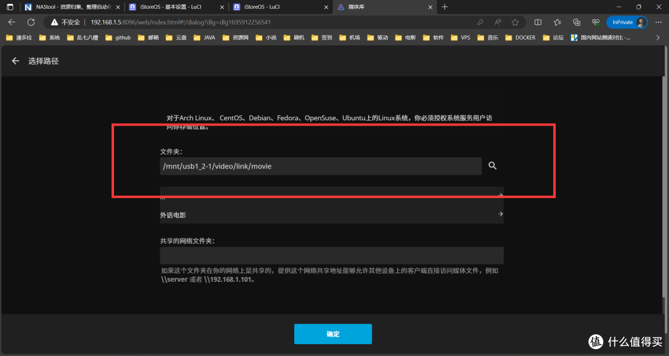Open the tab actions menu icon
Image resolution: width=669 pixels, height=356 pixels.
(x=11, y=7)
